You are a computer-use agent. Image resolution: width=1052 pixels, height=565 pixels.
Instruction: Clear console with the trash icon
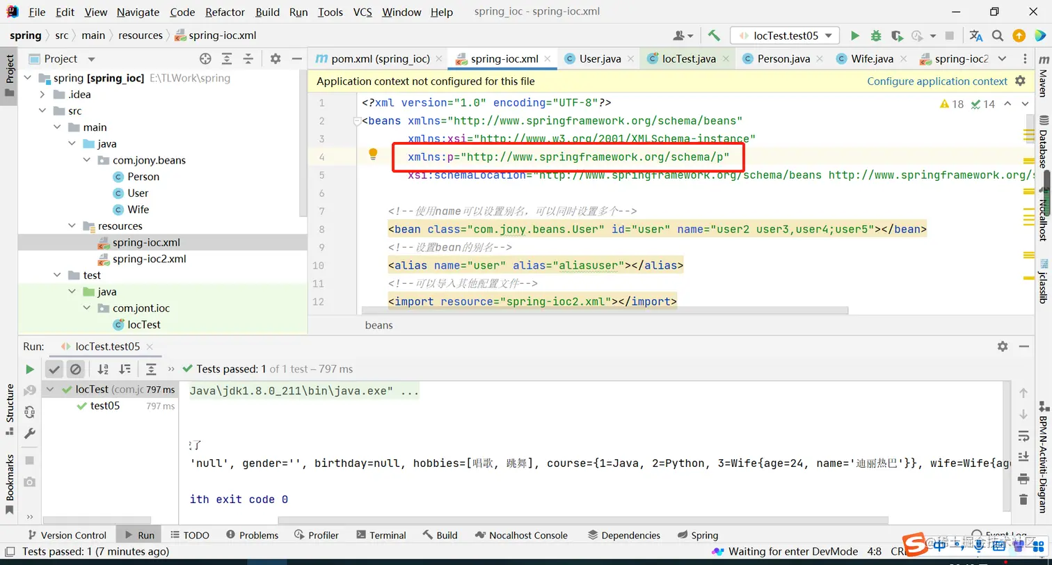click(1023, 499)
